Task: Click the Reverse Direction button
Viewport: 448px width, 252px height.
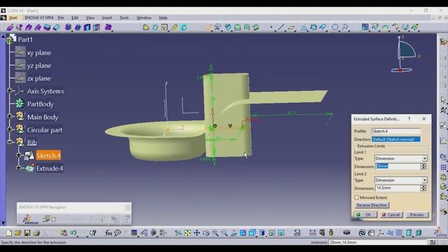Action: (x=372, y=205)
